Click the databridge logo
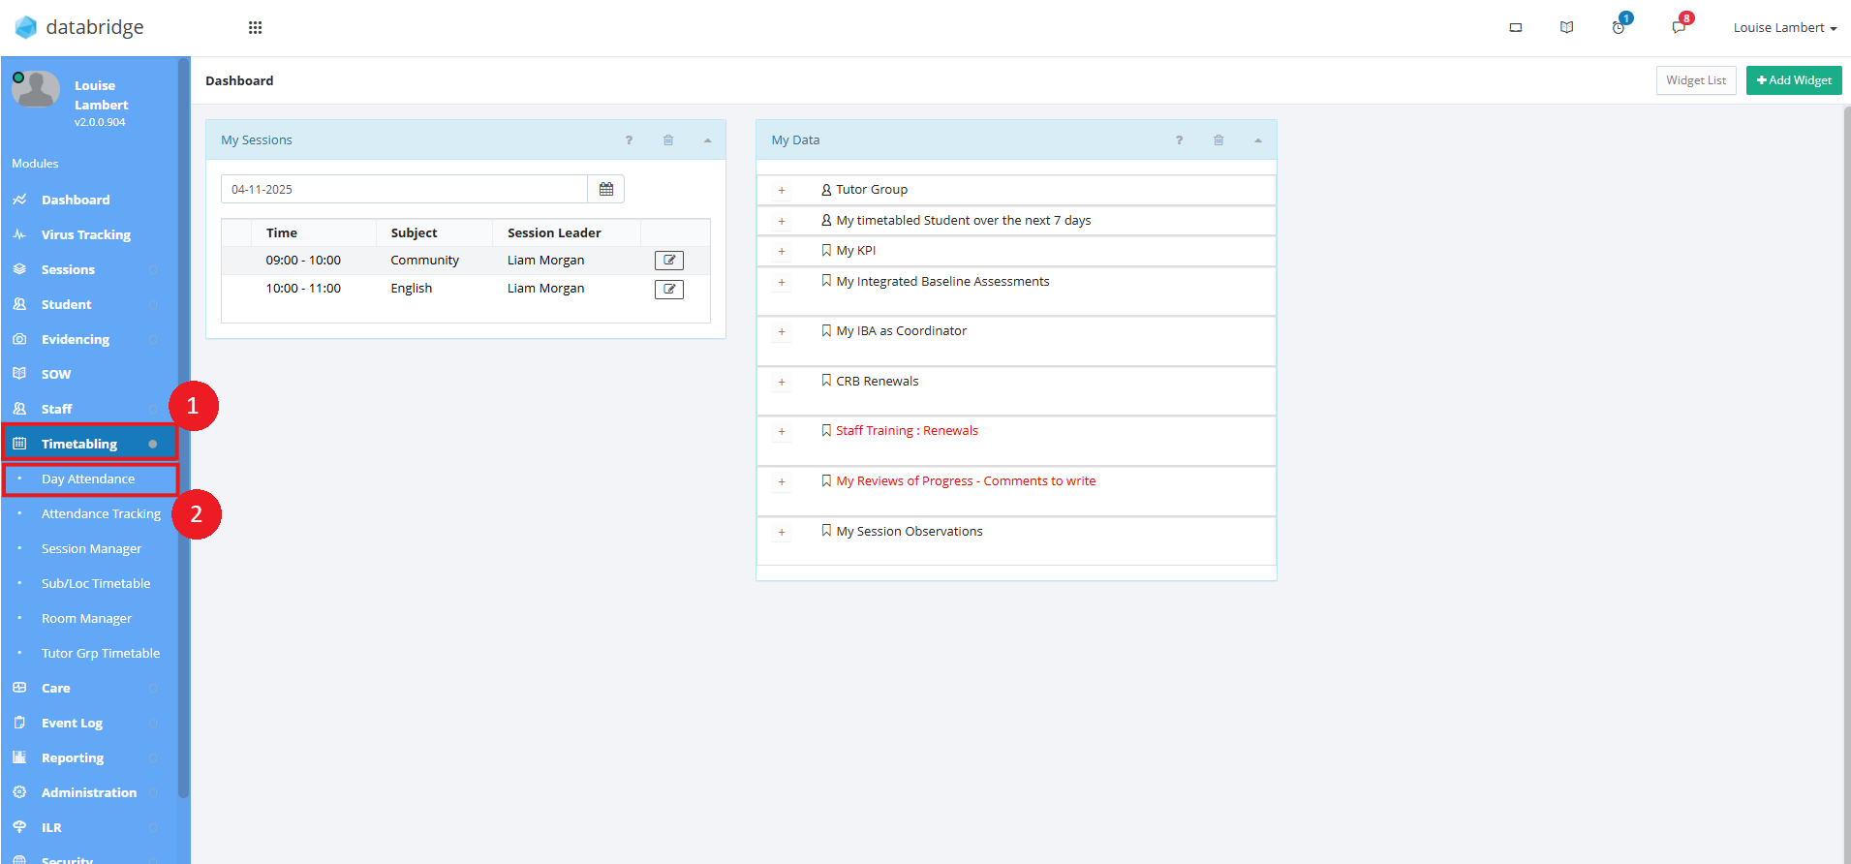The image size is (1851, 864). click(79, 27)
